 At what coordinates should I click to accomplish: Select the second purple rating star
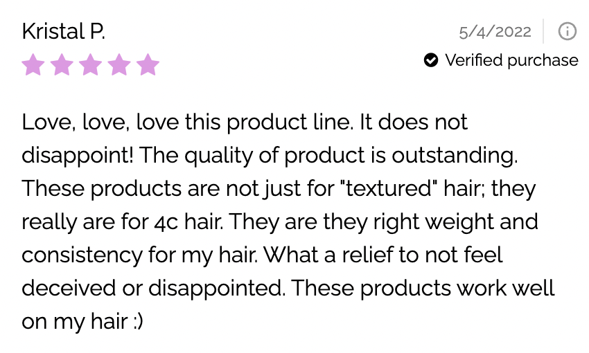click(x=62, y=66)
